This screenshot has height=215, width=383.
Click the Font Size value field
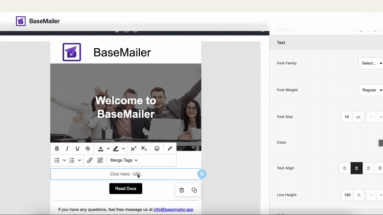[x=347, y=117]
